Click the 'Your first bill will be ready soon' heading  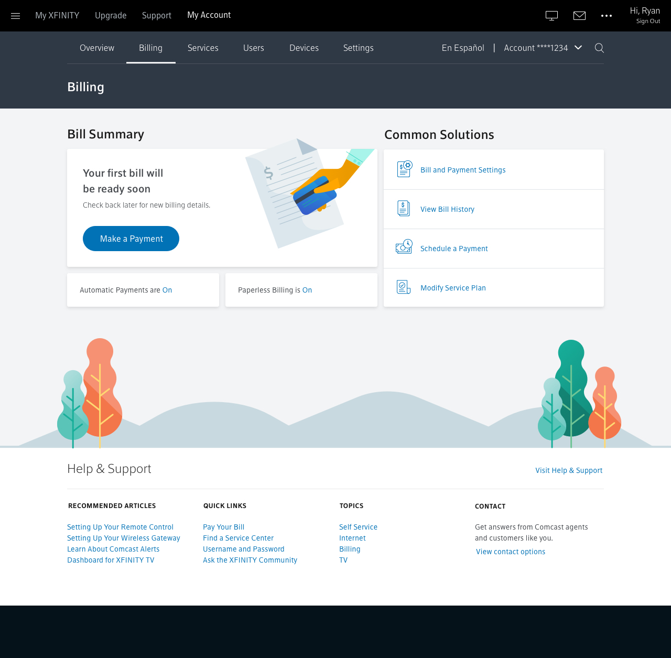click(x=123, y=181)
